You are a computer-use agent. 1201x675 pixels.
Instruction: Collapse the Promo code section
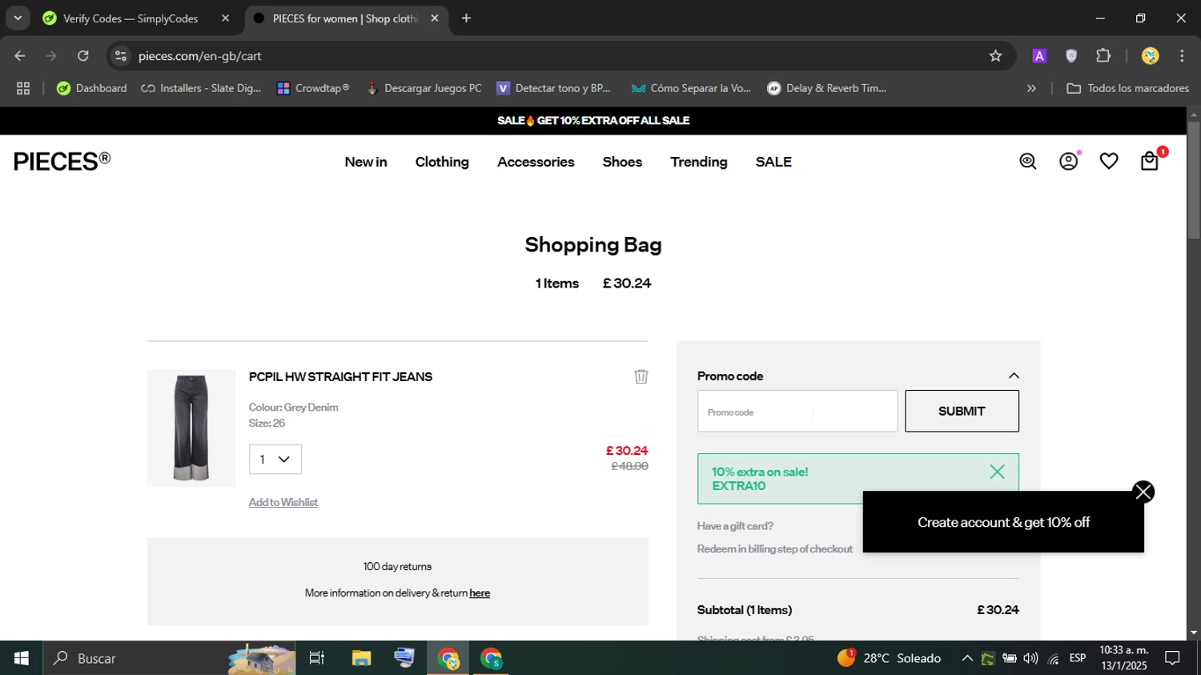(x=1014, y=376)
